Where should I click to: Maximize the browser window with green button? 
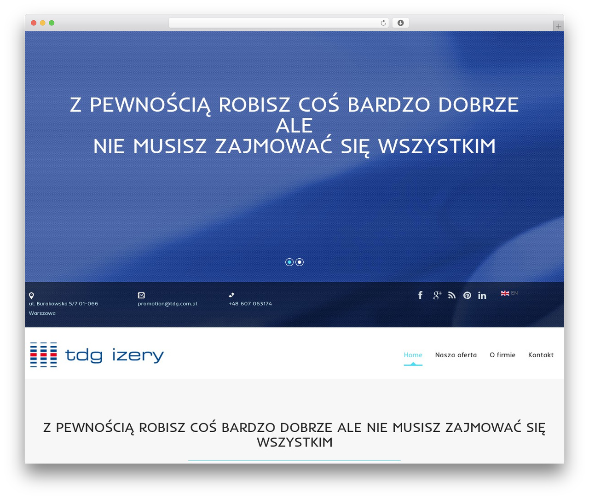coord(52,23)
